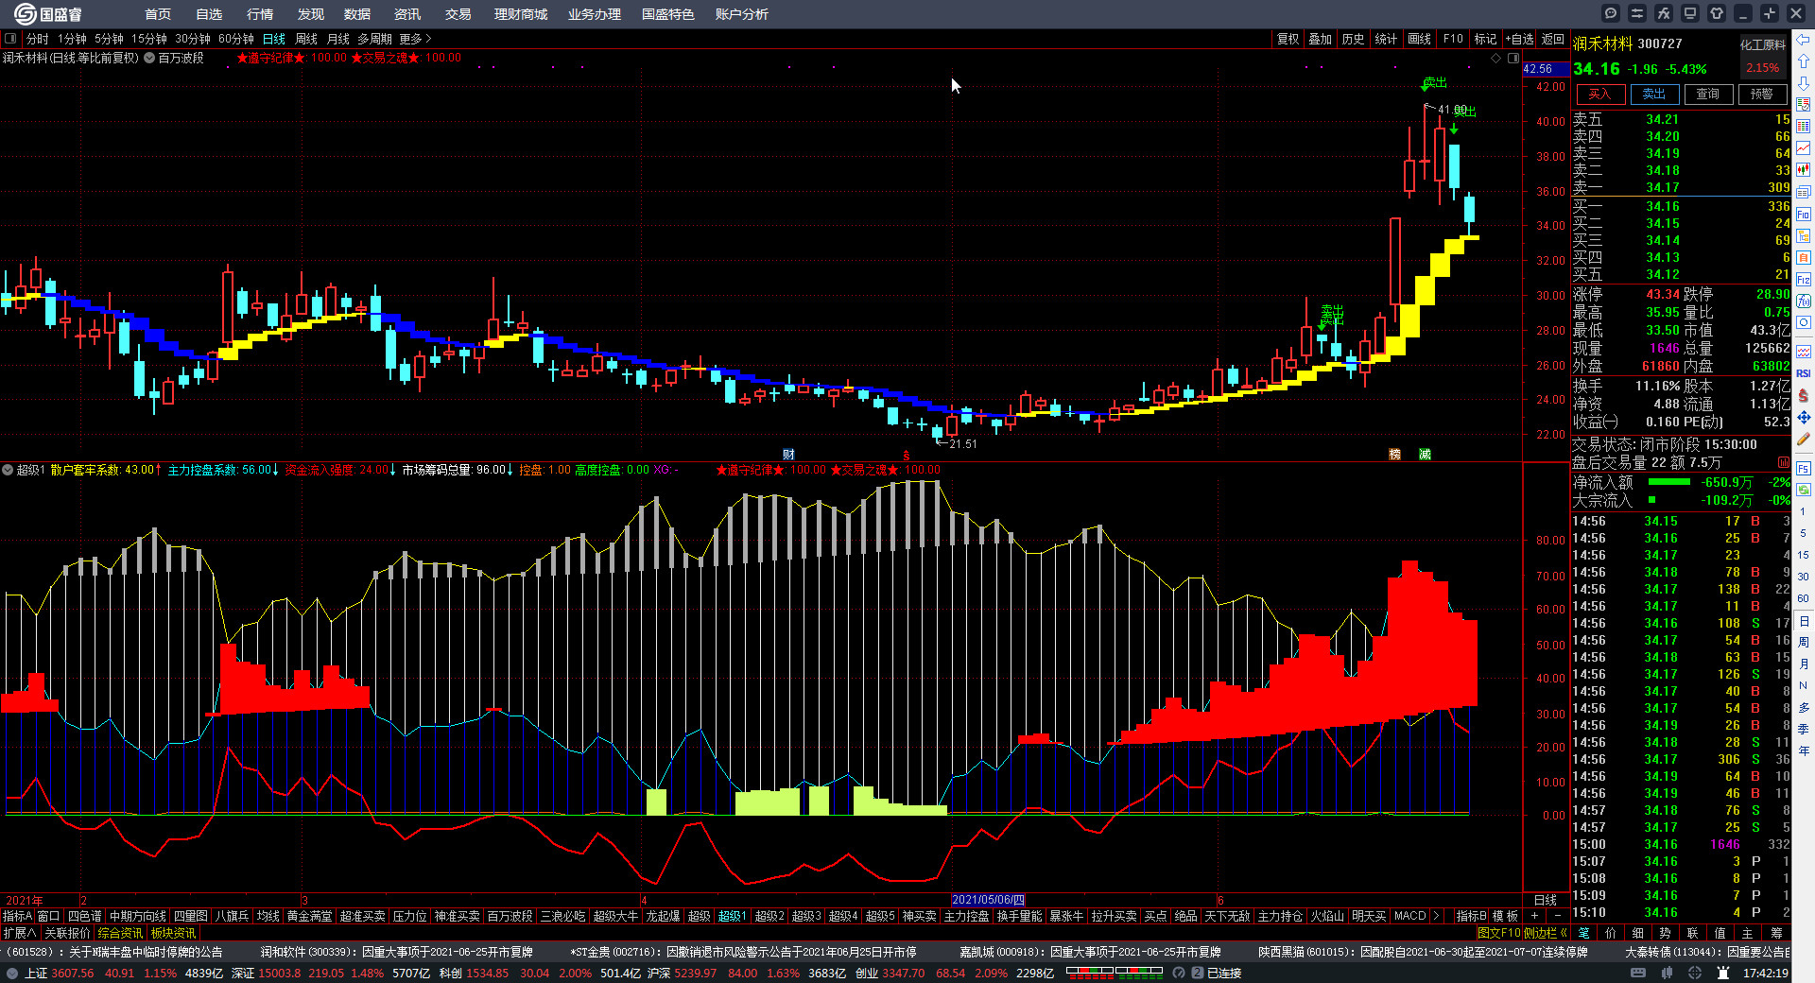Collapse the sidebar with 侧边栏《

[x=1546, y=933]
